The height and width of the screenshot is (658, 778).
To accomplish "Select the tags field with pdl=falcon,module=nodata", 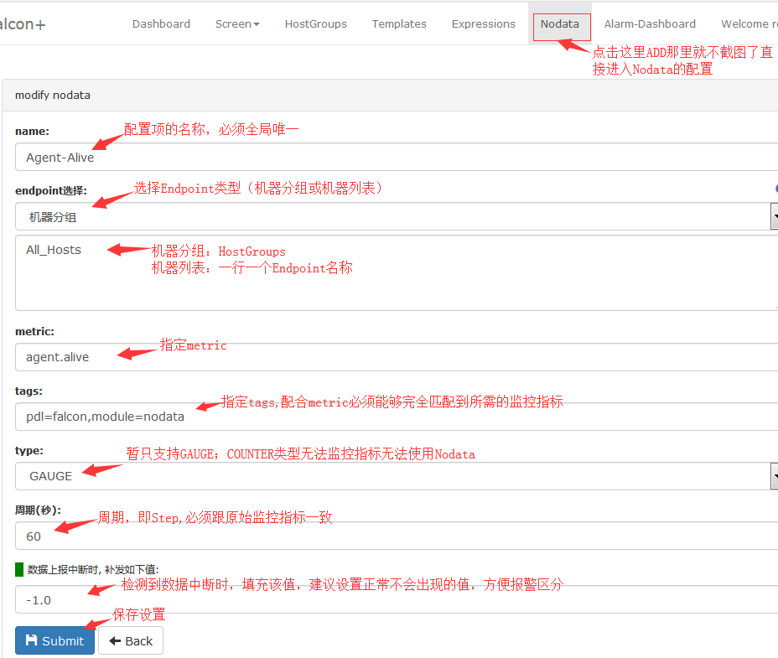I will tap(394, 416).
